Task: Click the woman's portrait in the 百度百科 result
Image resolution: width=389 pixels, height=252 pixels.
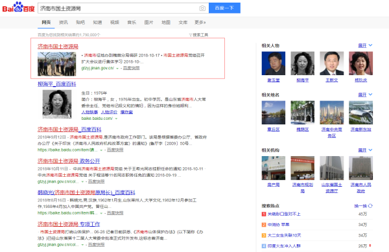Action: click(57, 104)
